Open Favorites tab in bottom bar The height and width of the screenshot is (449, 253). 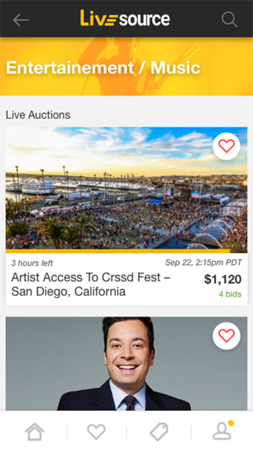pos(96,432)
